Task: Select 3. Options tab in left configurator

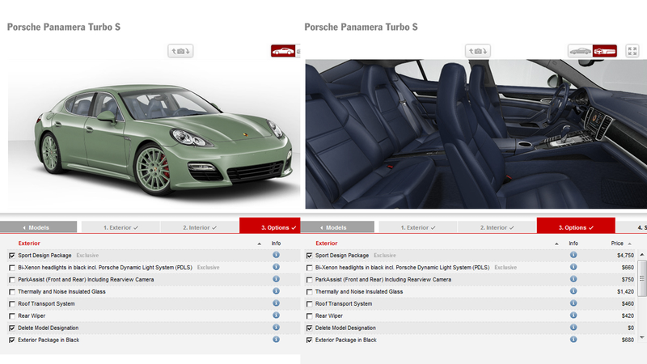Action: 270,226
